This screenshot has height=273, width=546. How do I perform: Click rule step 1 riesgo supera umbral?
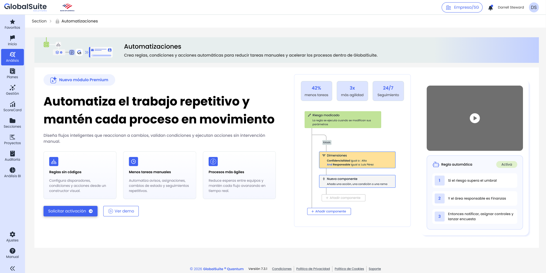475,180
